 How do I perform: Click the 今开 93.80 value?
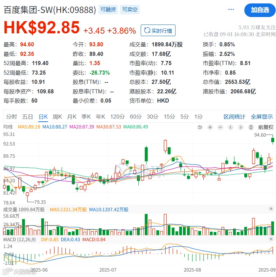96,44
